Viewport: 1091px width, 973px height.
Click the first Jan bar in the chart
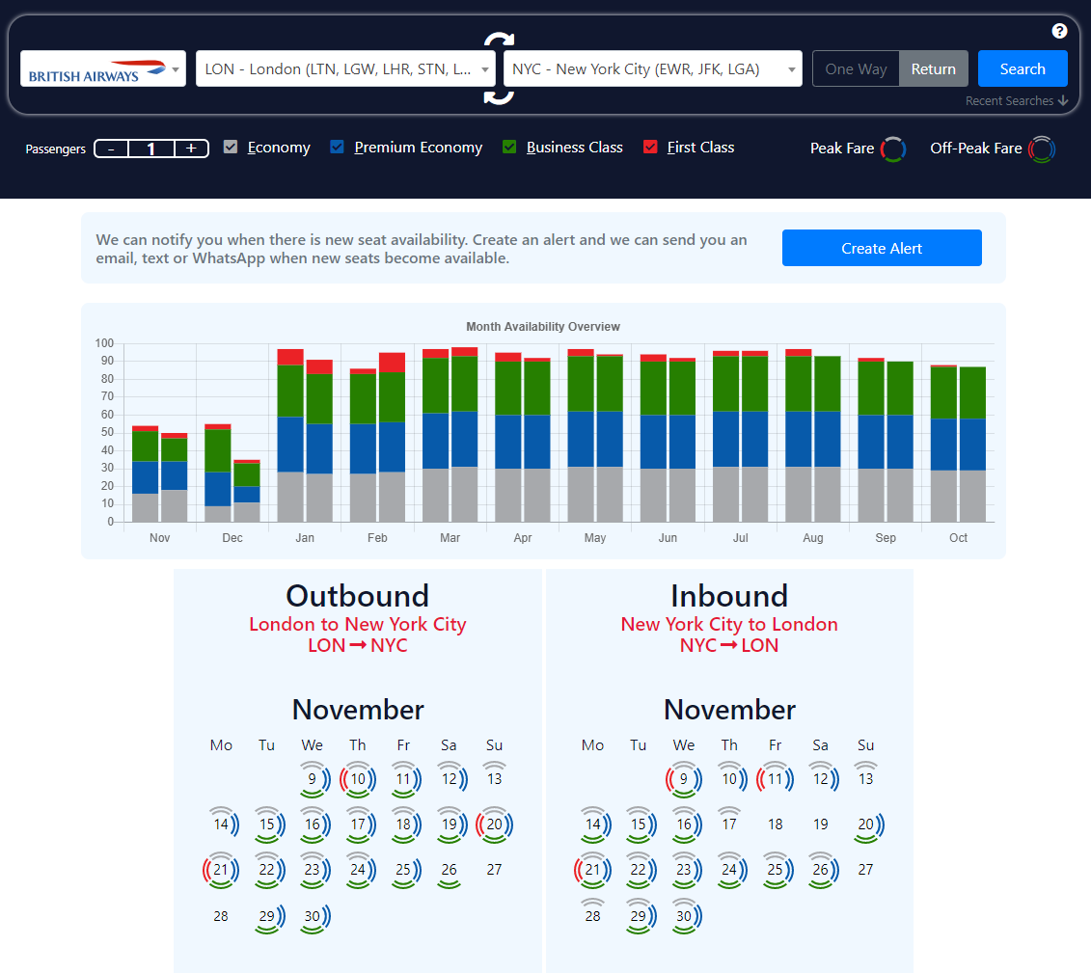coord(290,435)
